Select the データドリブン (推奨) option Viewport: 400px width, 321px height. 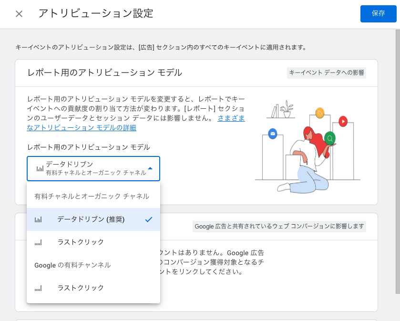point(91,219)
